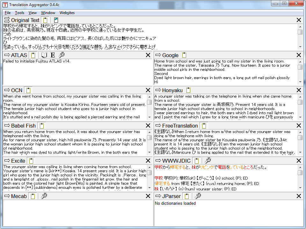Click the Original Text translate-all arrows icon
This screenshot has height=229, width=306.
[x=7, y=20]
